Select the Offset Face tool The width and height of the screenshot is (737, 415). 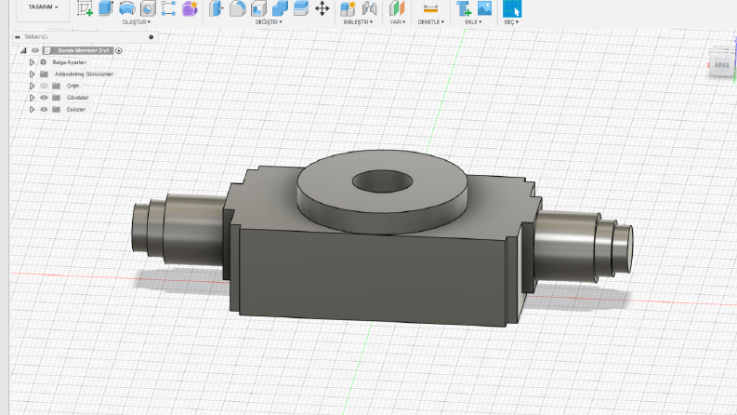(x=301, y=8)
